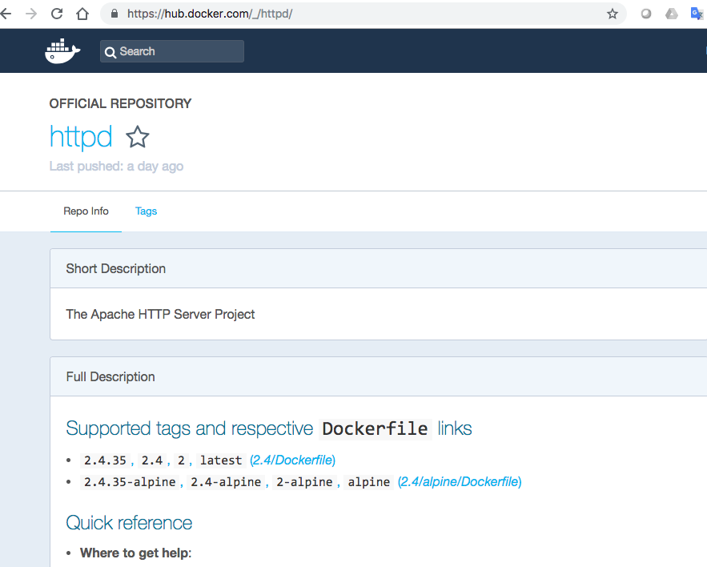Select the browser address bar URL
The image size is (707, 567).
(x=210, y=14)
